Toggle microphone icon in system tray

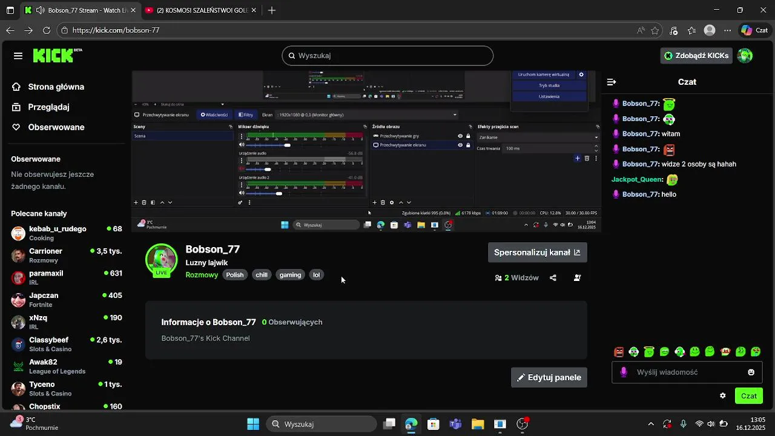[683, 424]
